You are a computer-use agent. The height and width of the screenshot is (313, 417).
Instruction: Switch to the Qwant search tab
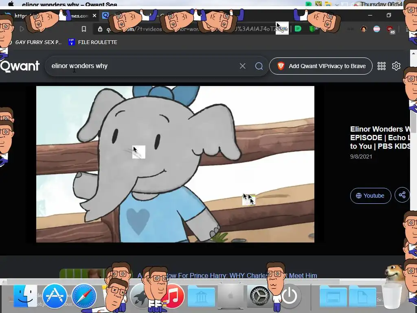pyautogui.click(x=105, y=15)
